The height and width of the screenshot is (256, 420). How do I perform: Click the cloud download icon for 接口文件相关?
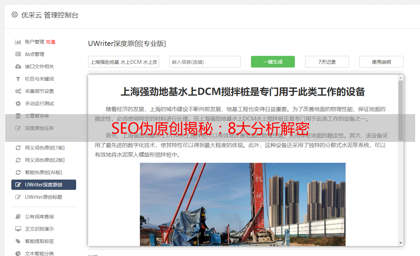click(x=18, y=66)
